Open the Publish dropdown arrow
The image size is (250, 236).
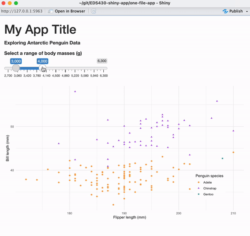247,11
